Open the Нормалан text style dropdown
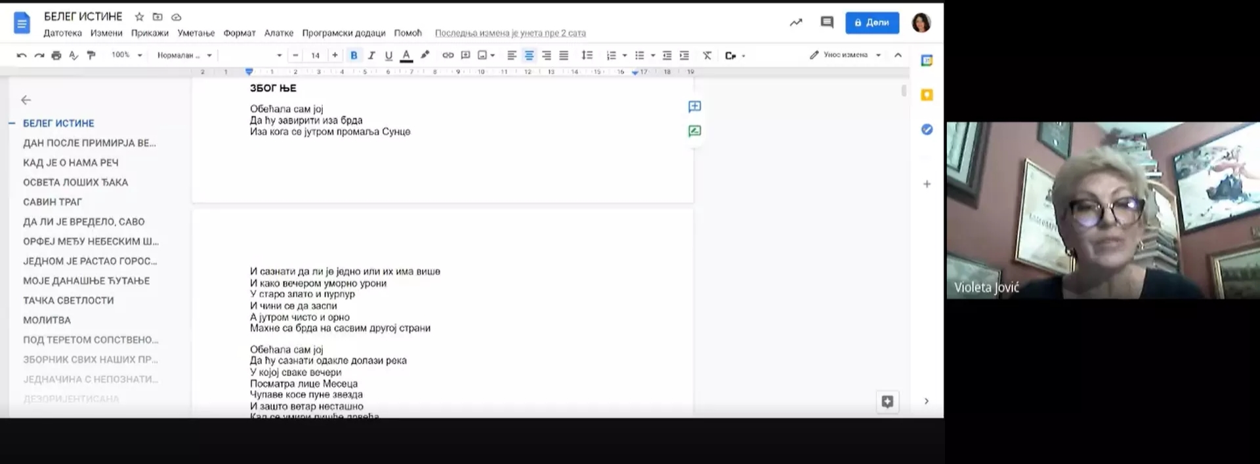 [x=184, y=56]
